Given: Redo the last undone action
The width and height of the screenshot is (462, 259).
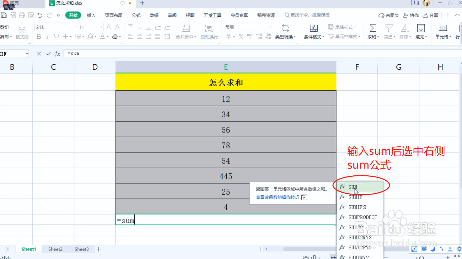Looking at the screenshot, I should [x=49, y=15].
